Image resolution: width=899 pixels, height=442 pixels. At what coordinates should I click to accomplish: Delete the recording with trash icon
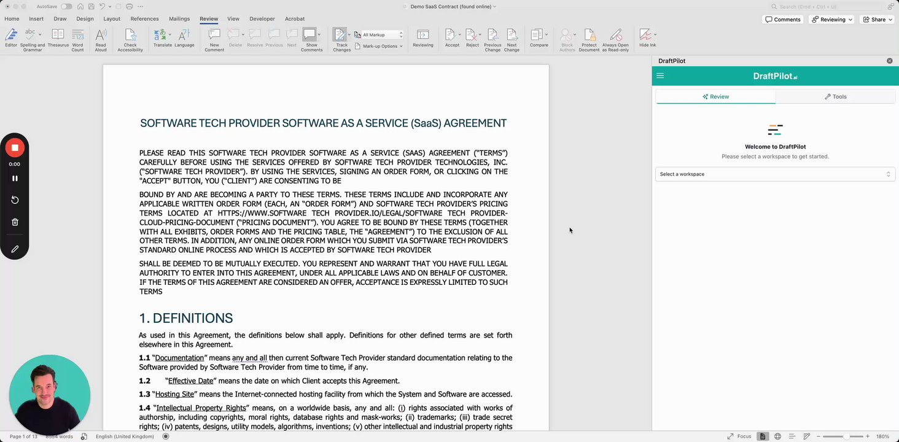pos(15,222)
